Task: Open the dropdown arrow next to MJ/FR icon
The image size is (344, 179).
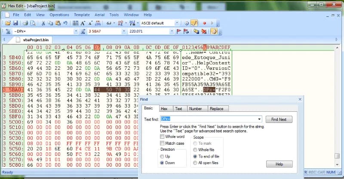Action: [138, 23]
